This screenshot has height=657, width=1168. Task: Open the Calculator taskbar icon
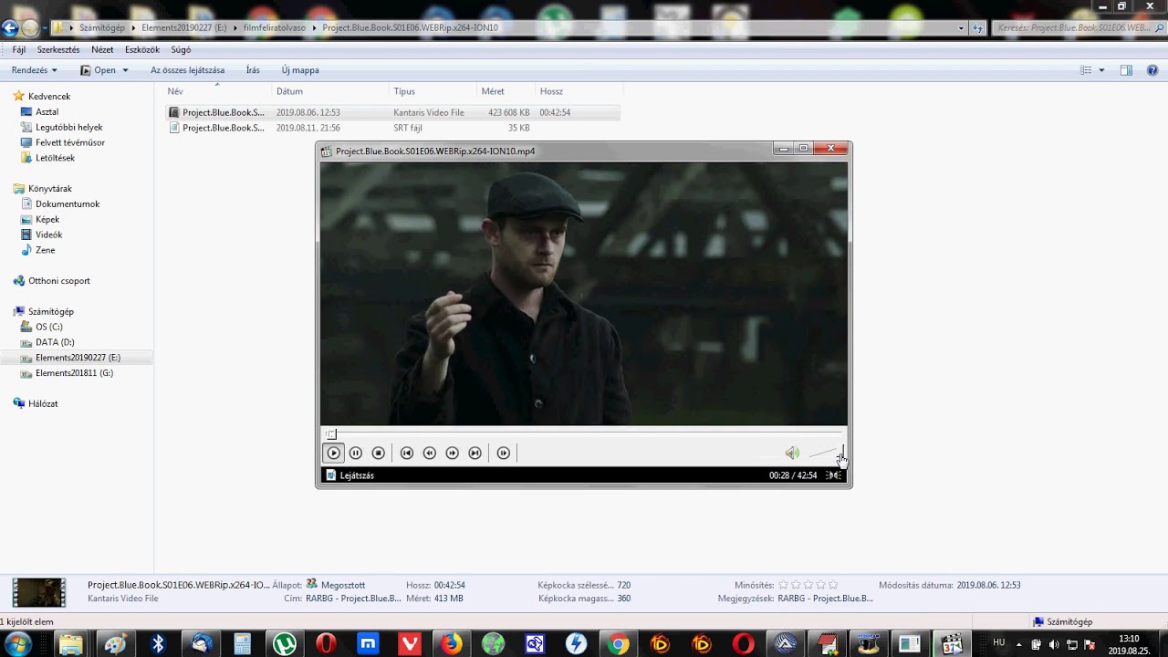[243, 644]
